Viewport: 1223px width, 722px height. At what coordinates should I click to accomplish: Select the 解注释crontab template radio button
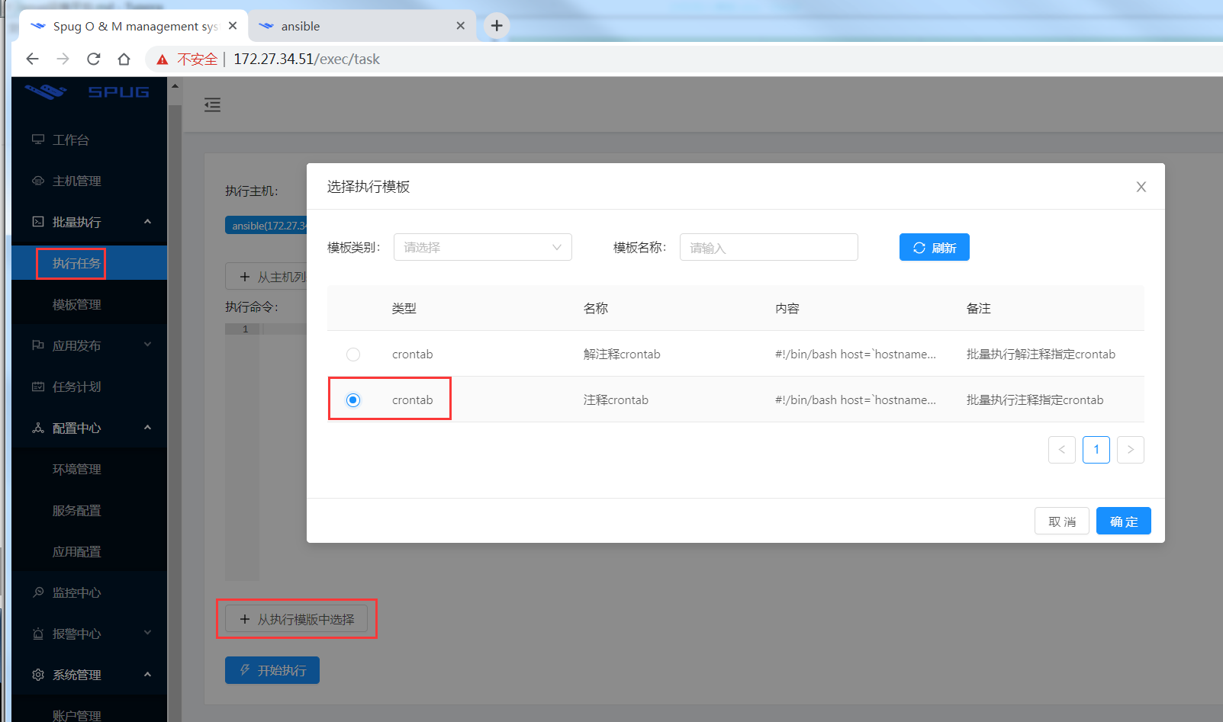click(353, 355)
